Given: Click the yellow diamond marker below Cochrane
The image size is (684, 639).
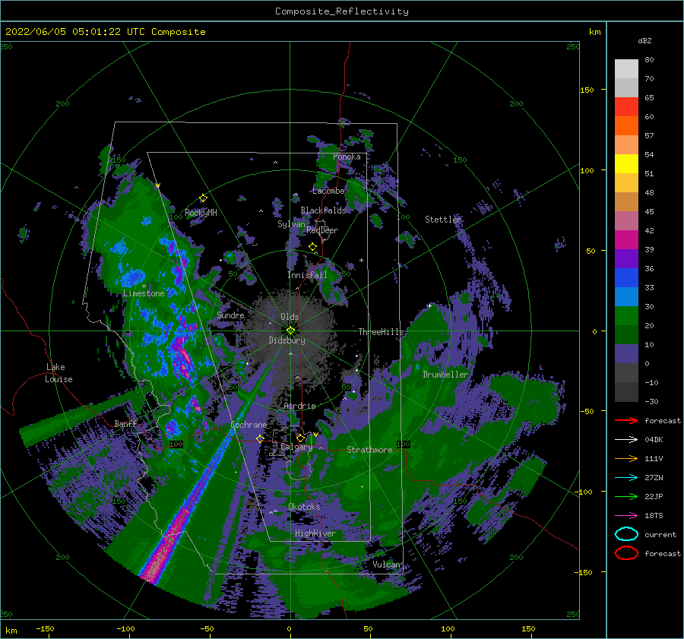Looking at the screenshot, I should pos(260,438).
